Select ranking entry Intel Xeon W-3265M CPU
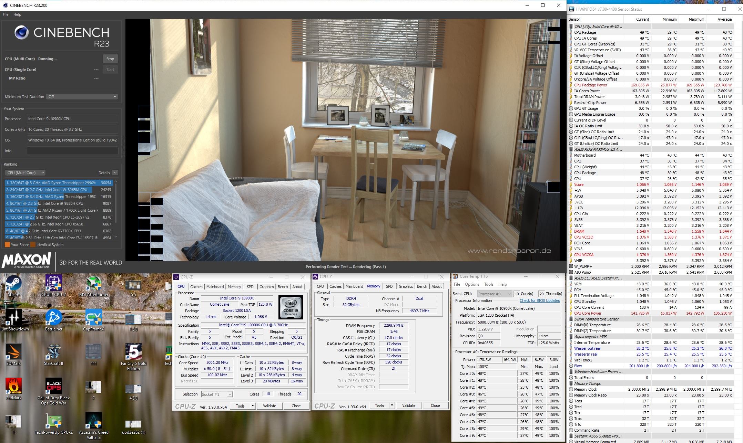The width and height of the screenshot is (743, 443). coord(59,190)
